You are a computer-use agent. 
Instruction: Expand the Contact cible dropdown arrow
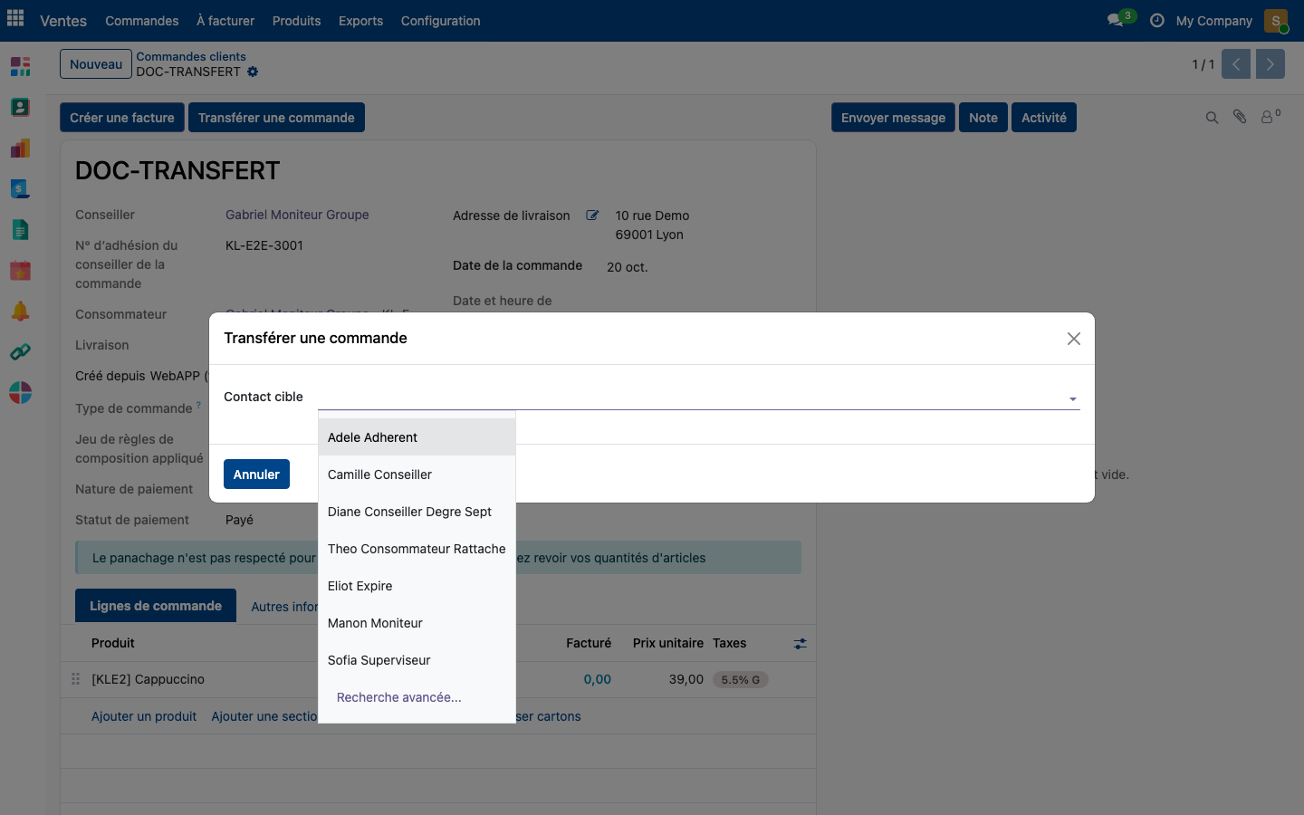pyautogui.click(x=1073, y=398)
